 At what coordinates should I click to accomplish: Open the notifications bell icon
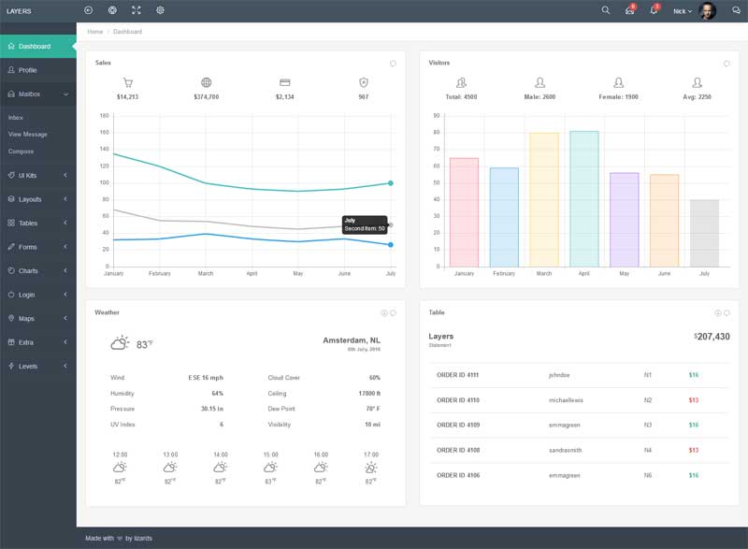(654, 10)
